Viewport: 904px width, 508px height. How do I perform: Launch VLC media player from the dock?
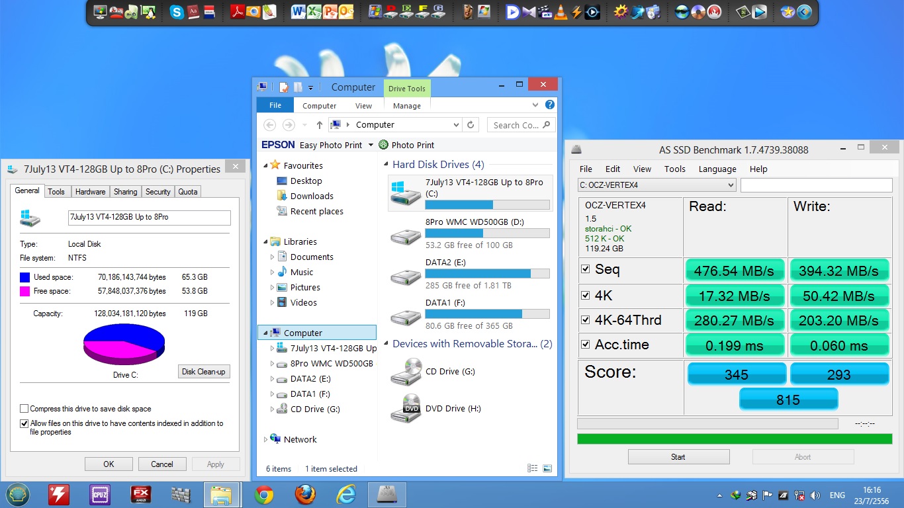[x=561, y=12]
